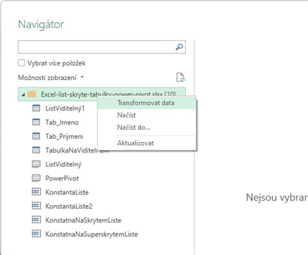Click the workbook folder icon
The height and width of the screenshot is (255, 308).
point(32,94)
